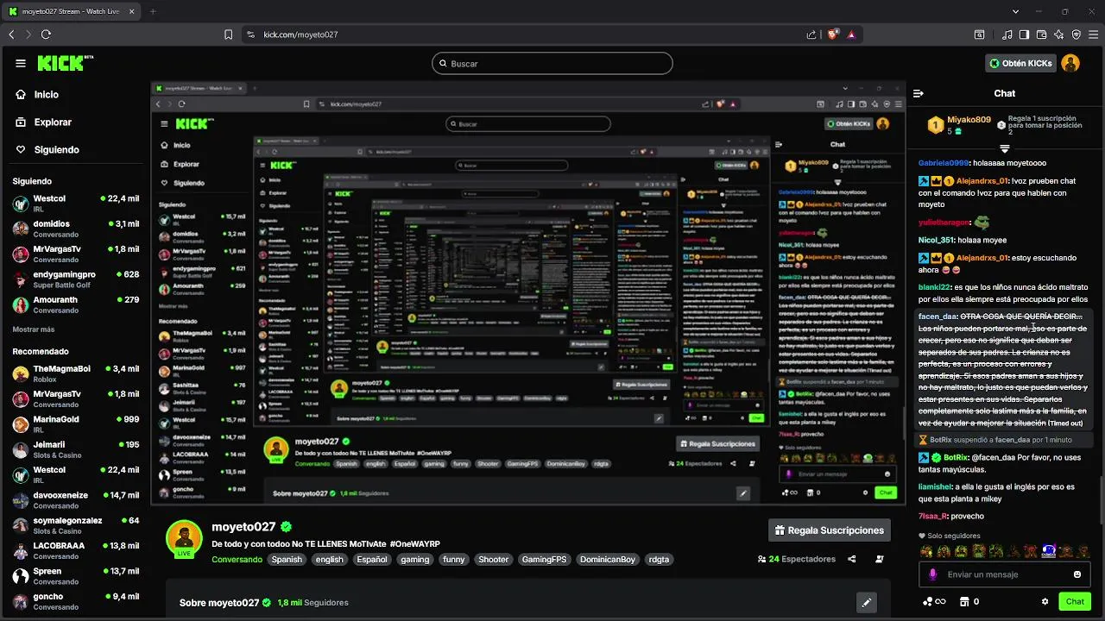Collapse the chat panel with arrow icon
Viewport: 1105px width, 621px height.
tap(919, 93)
